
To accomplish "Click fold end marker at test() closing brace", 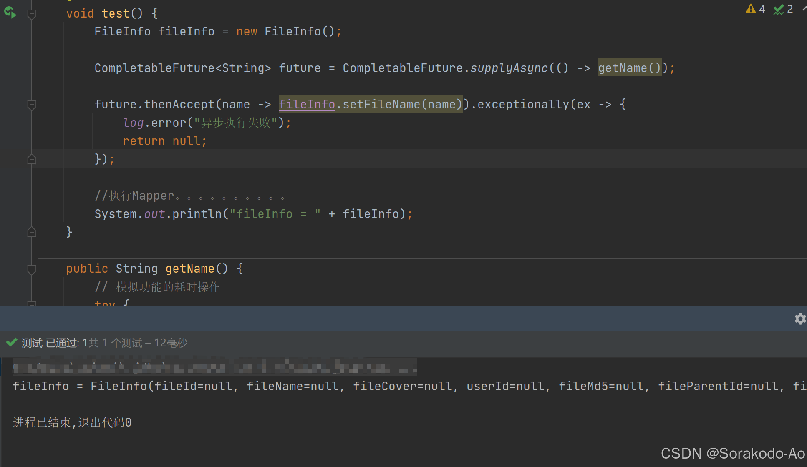I will pos(31,232).
